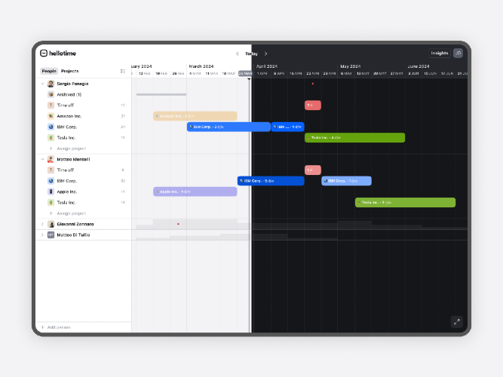Jump to Today in the timeline
The height and width of the screenshot is (377, 503).
tap(252, 54)
